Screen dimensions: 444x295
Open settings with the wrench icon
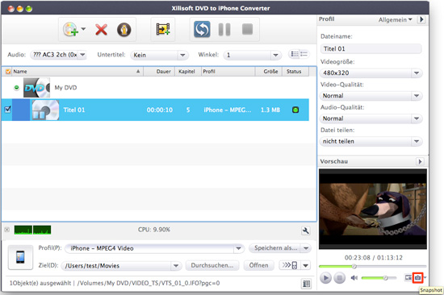pyautogui.click(x=305, y=231)
